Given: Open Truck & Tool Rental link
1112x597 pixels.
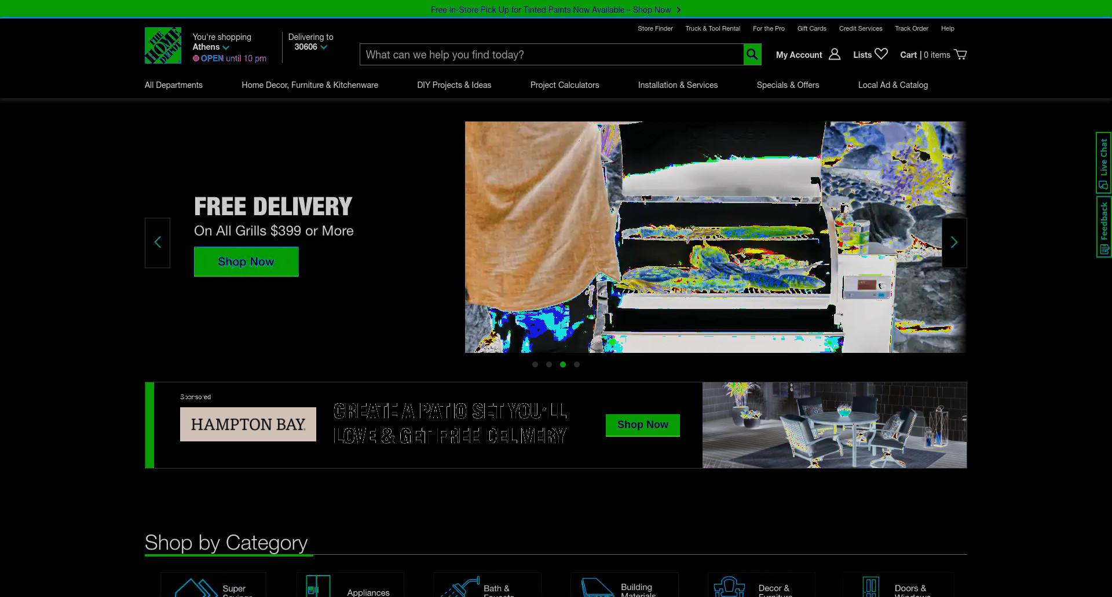Looking at the screenshot, I should tap(713, 28).
